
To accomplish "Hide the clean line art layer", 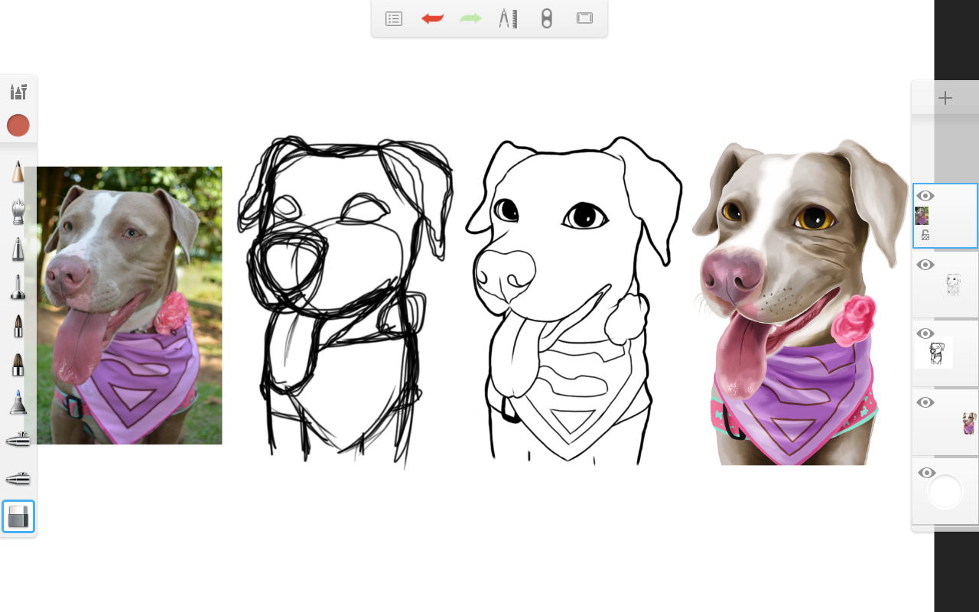I will click(x=925, y=265).
